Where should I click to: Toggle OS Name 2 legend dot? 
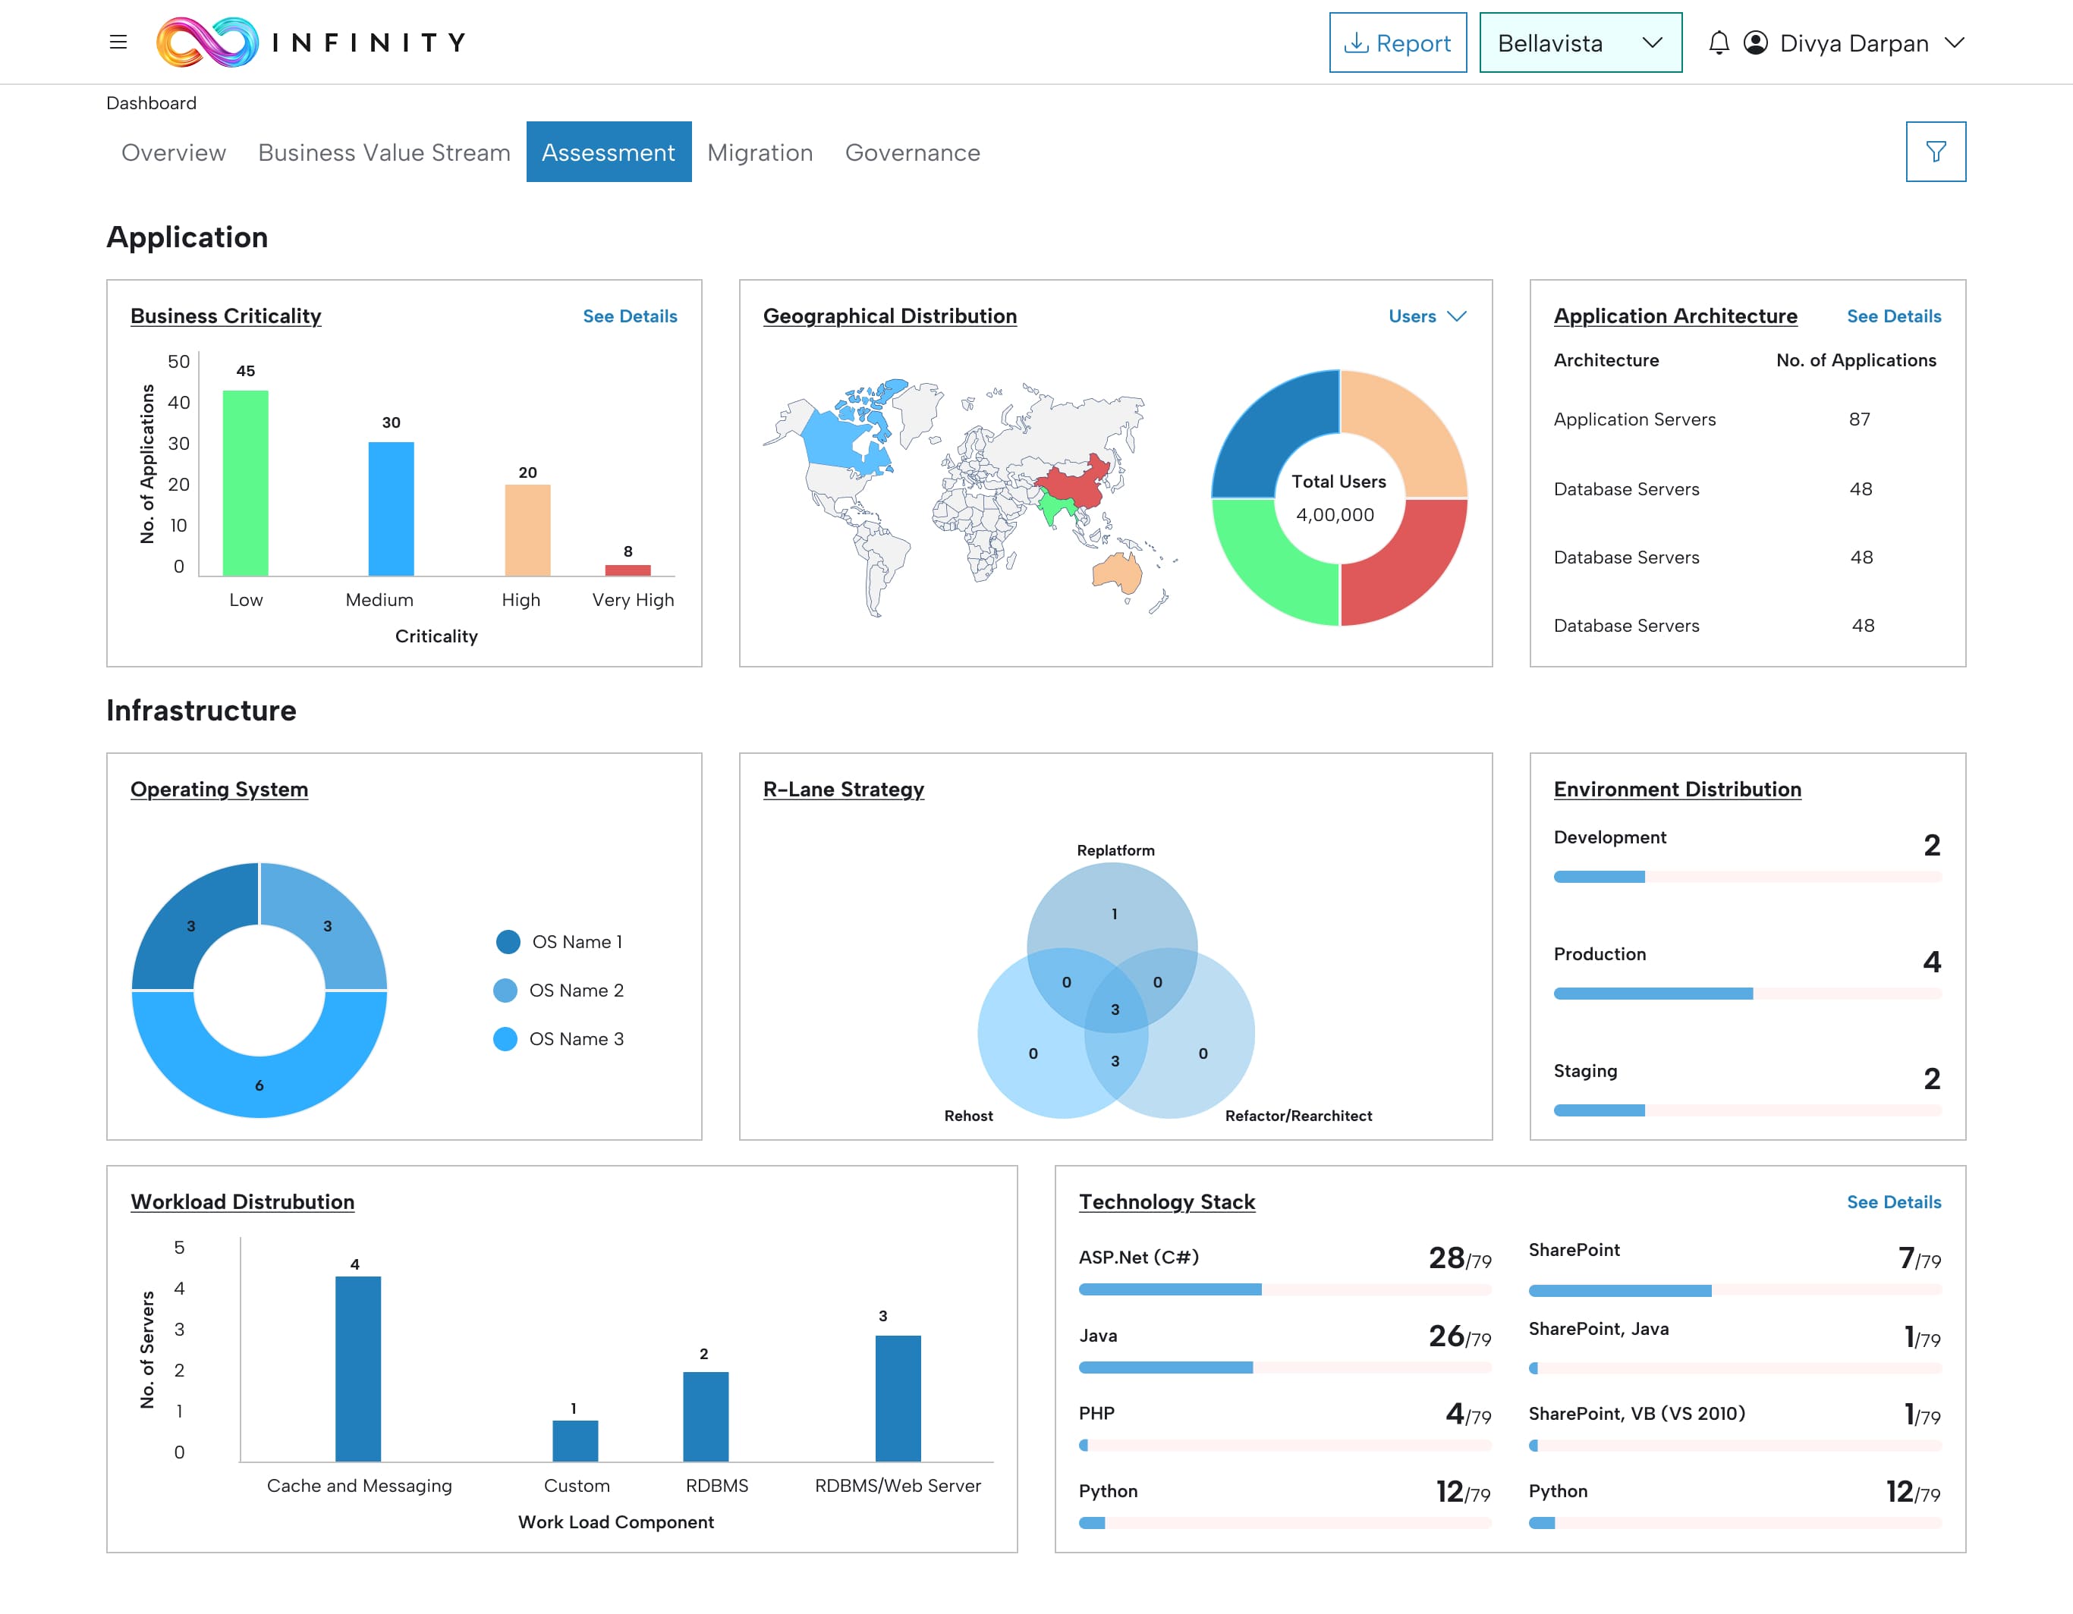[x=505, y=990]
